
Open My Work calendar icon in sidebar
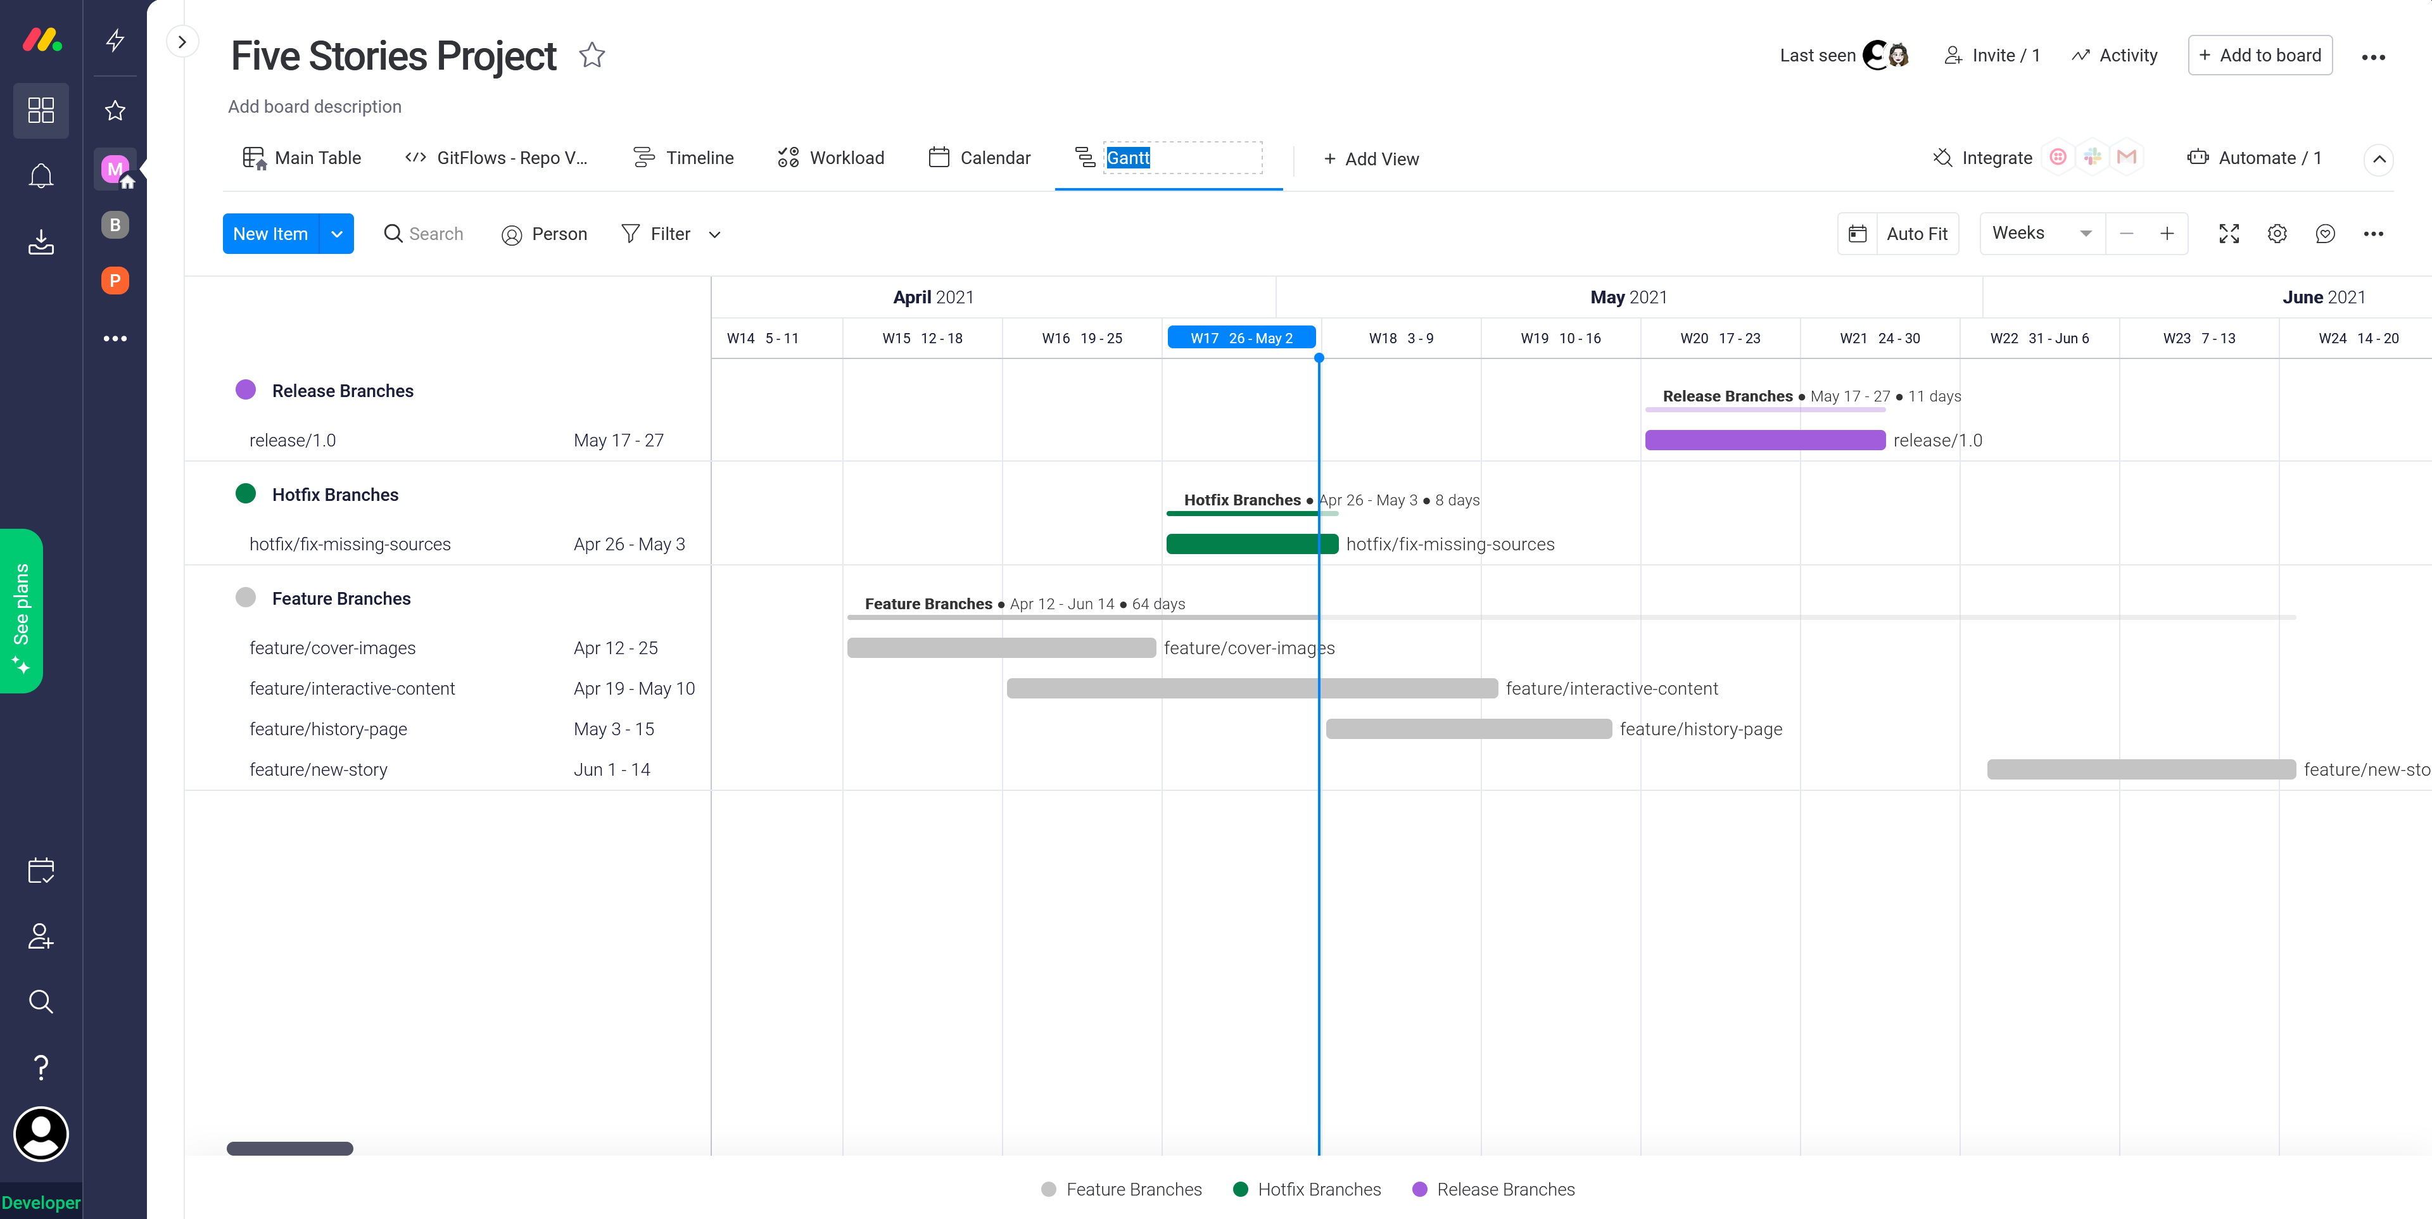(x=41, y=869)
